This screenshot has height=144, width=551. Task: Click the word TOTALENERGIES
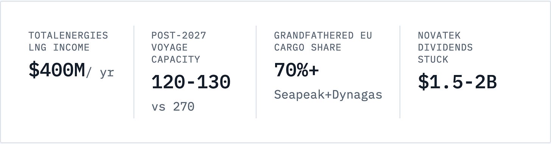click(x=68, y=35)
